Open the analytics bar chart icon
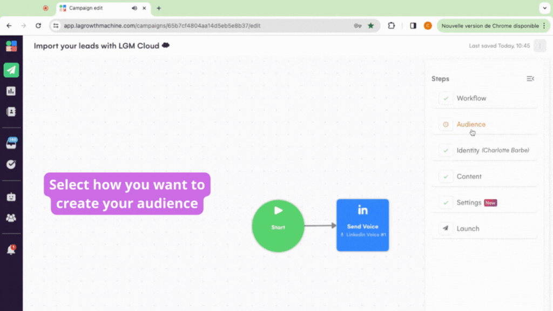 pyautogui.click(x=11, y=91)
